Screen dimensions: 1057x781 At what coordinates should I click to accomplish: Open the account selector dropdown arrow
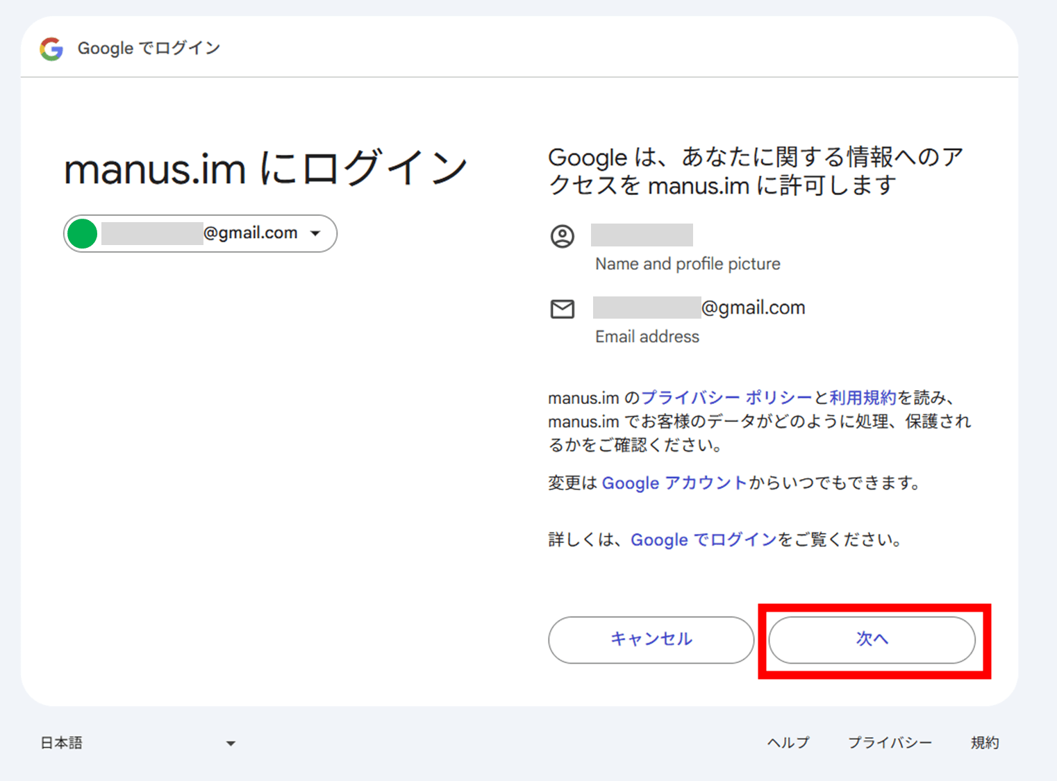pos(315,233)
